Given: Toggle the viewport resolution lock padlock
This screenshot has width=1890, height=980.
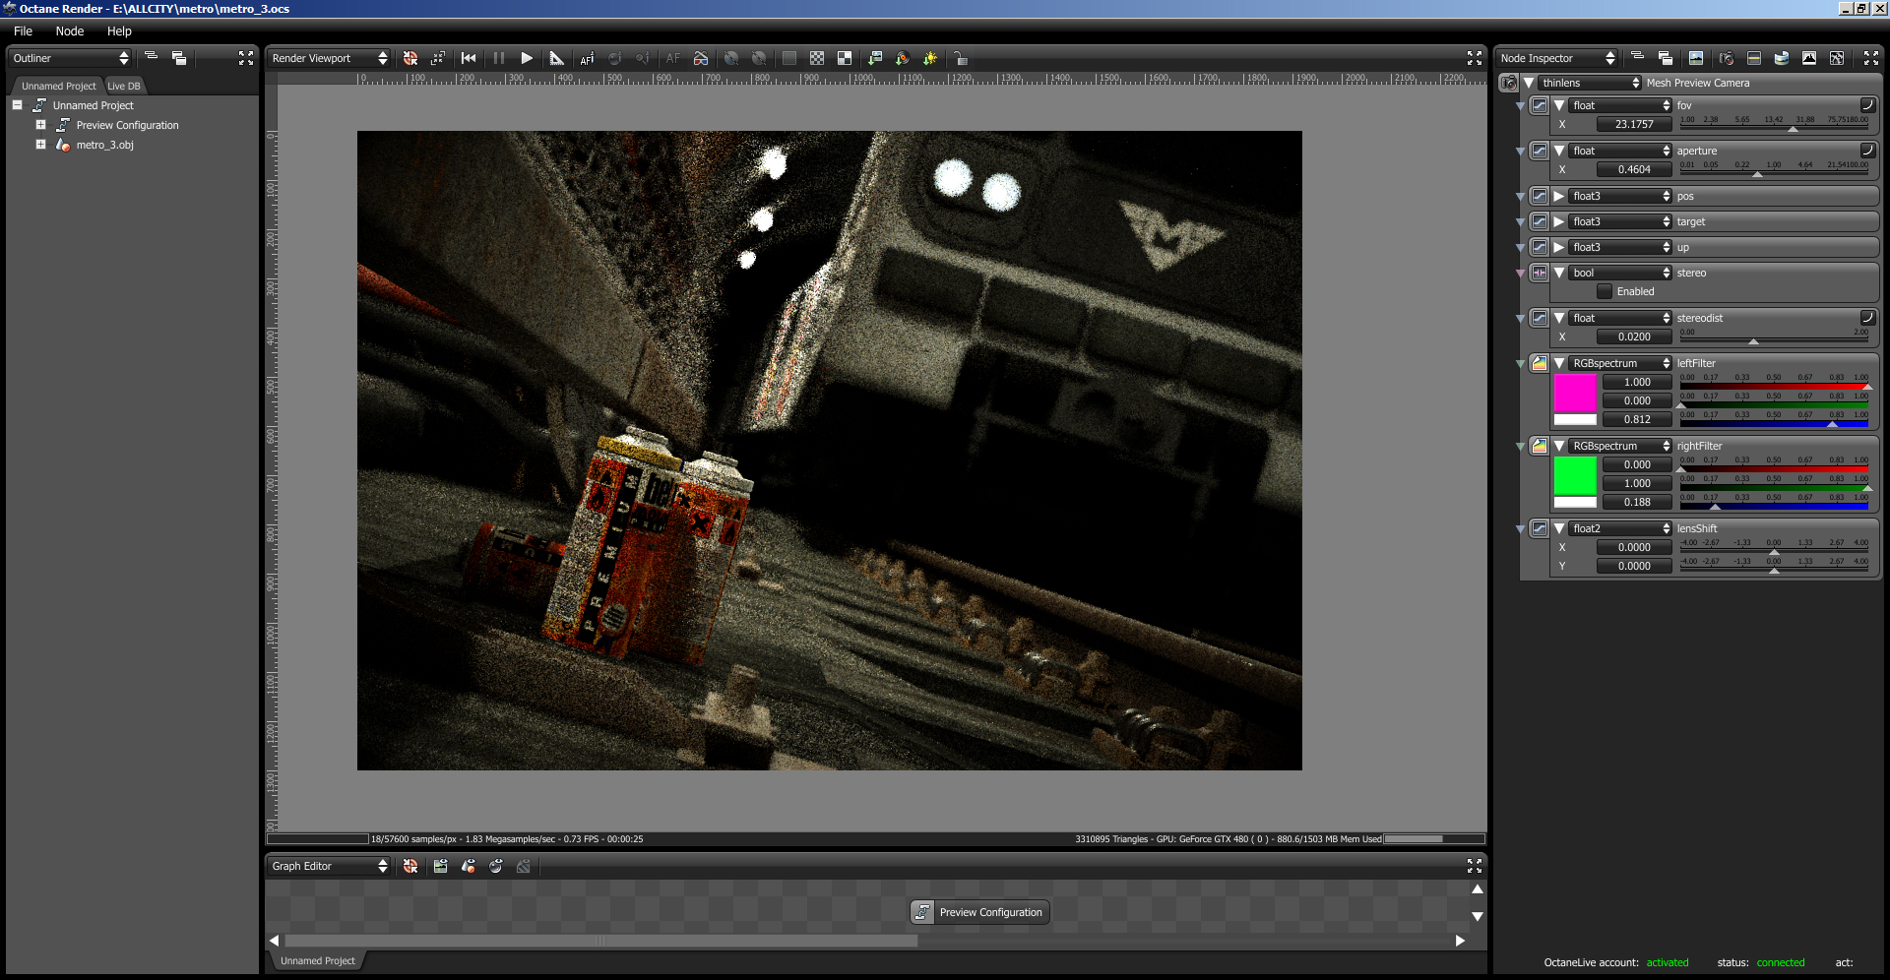Looking at the screenshot, I should [961, 58].
